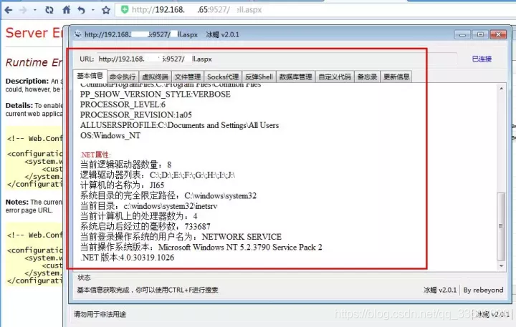Click the processor count 4 line
Image resolution: width=516 pixels, height=327 pixels.
[138, 216]
